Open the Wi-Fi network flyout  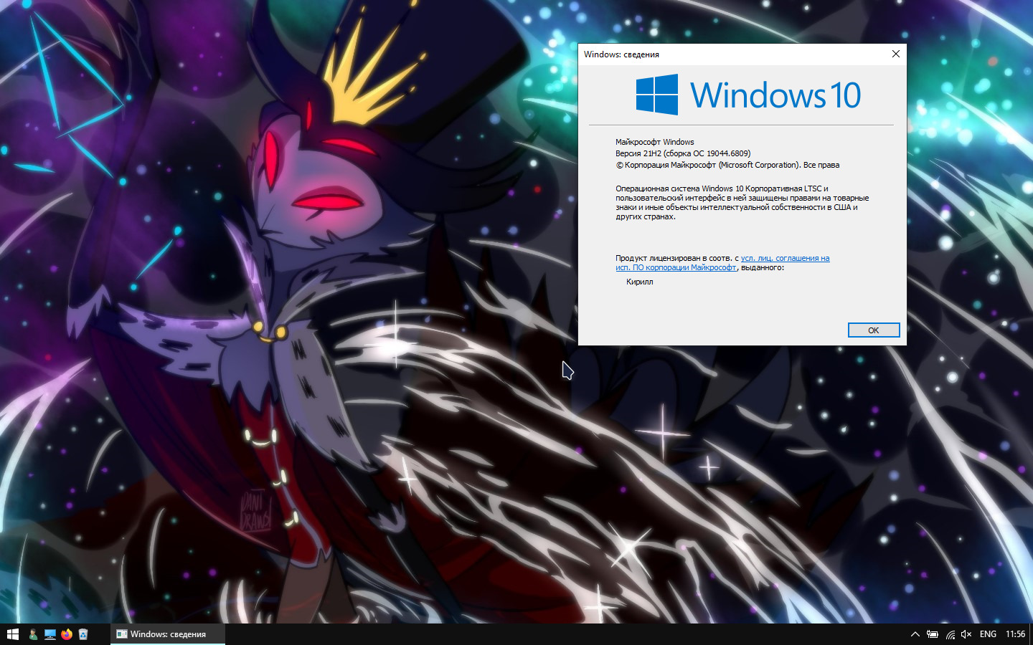pos(950,634)
